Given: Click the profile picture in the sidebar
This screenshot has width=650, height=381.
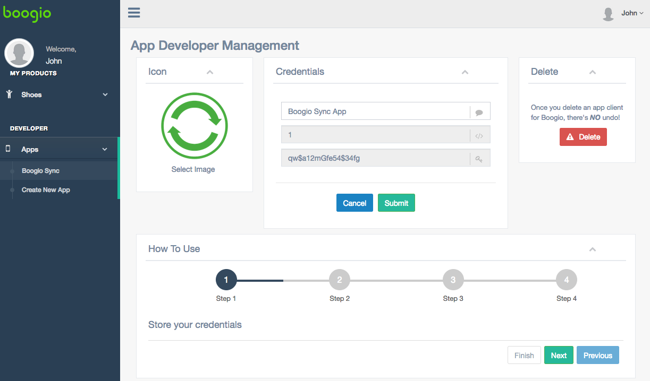Looking at the screenshot, I should coord(19,53).
